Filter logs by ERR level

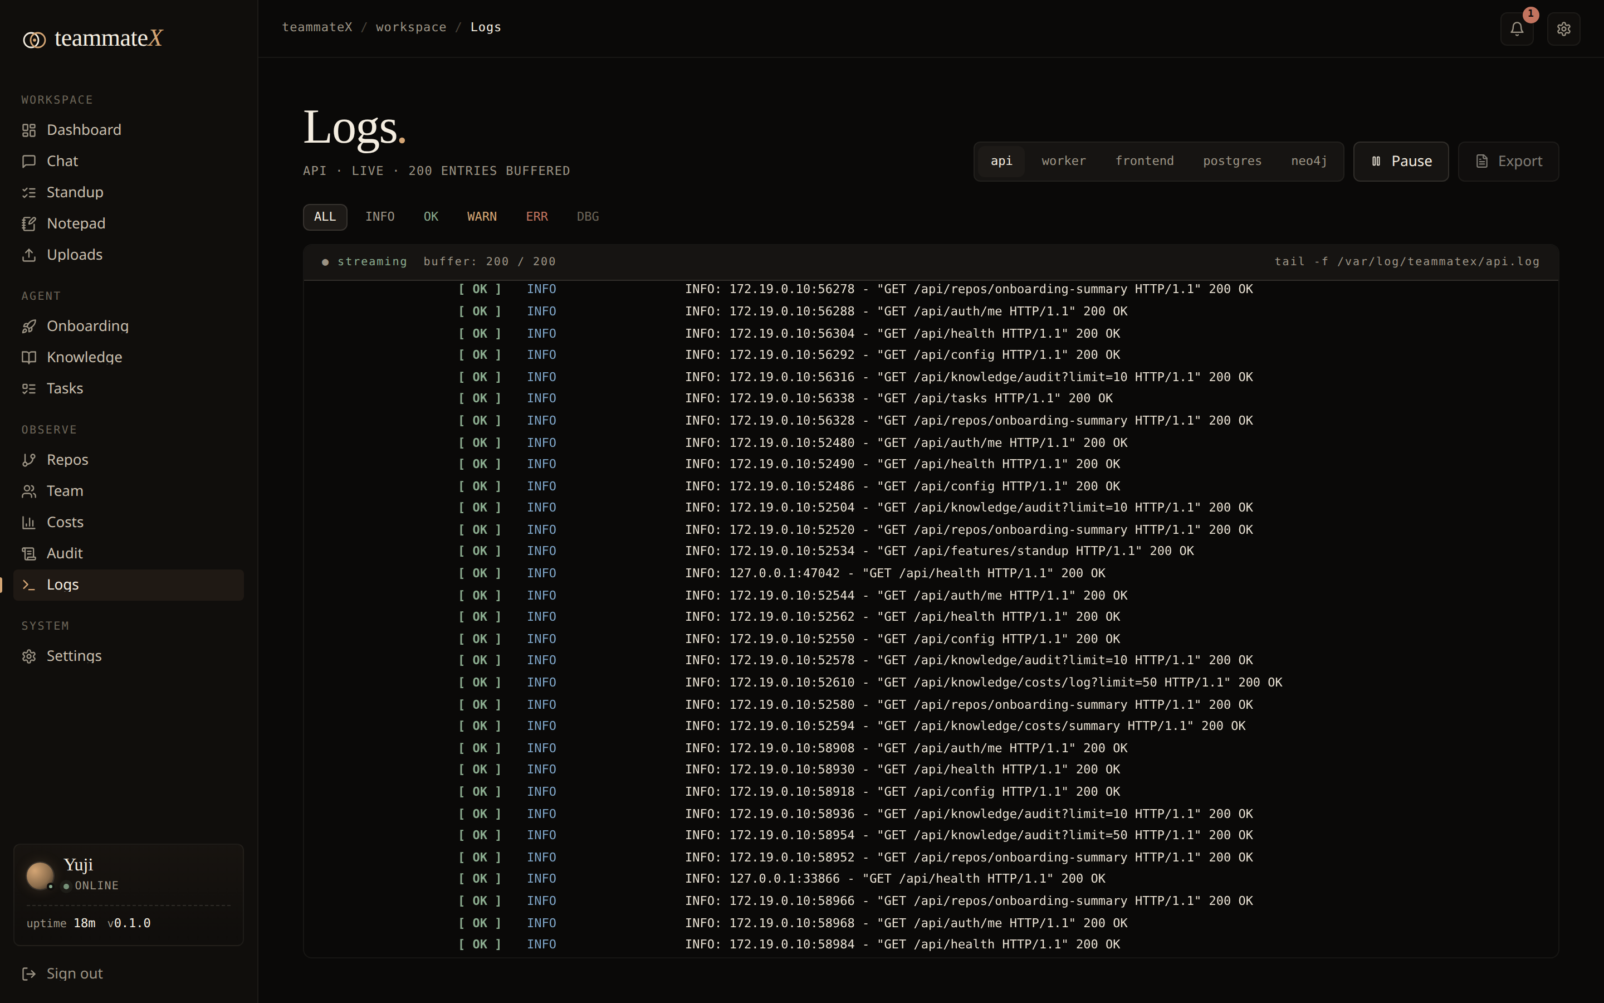(537, 217)
